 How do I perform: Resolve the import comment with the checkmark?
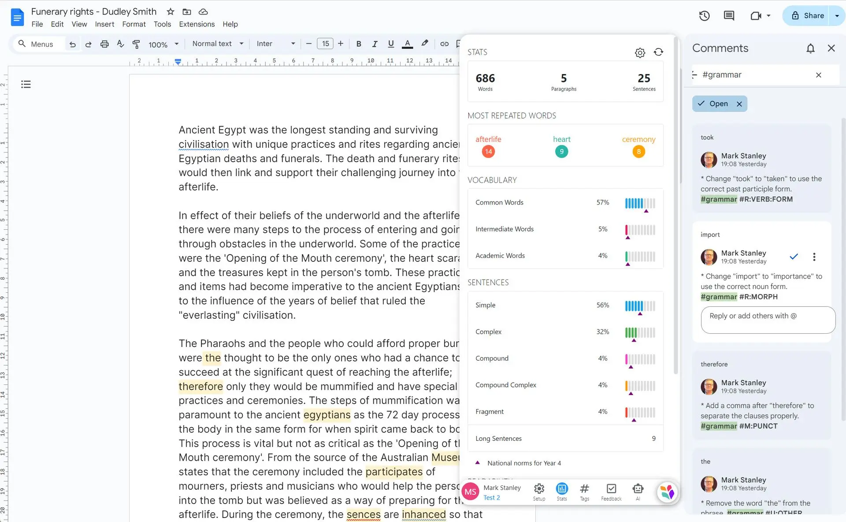tap(794, 257)
